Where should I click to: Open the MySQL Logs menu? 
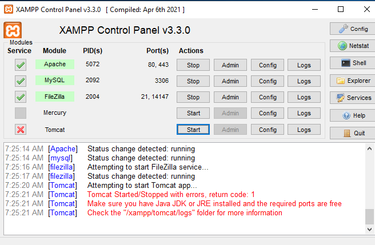coord(304,81)
